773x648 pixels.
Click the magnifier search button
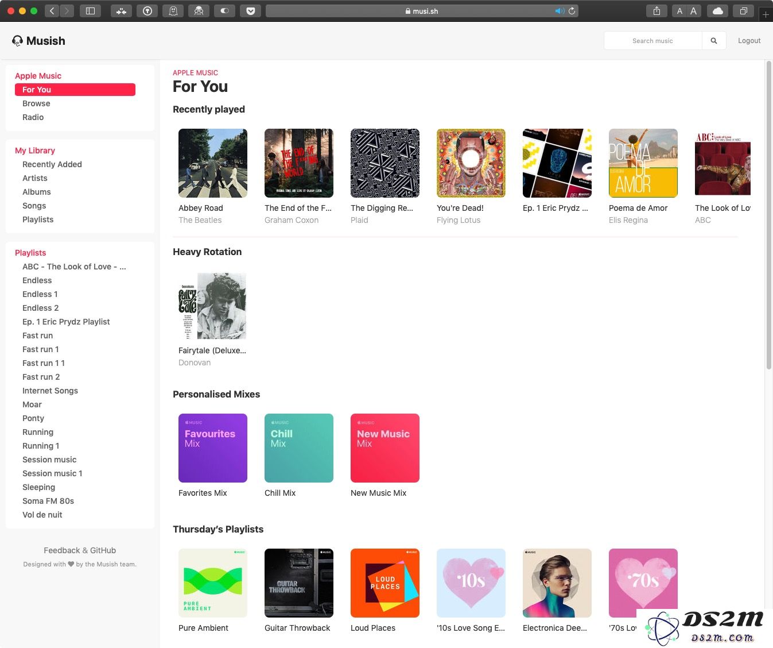pos(714,41)
